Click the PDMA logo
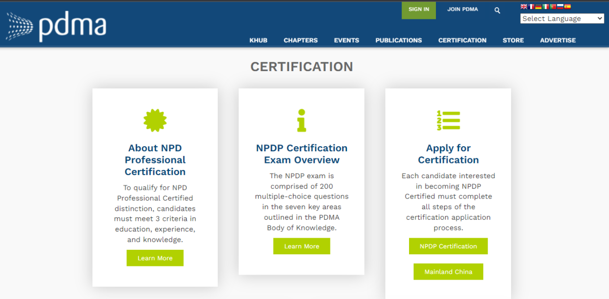The image size is (609, 299). coord(56,26)
